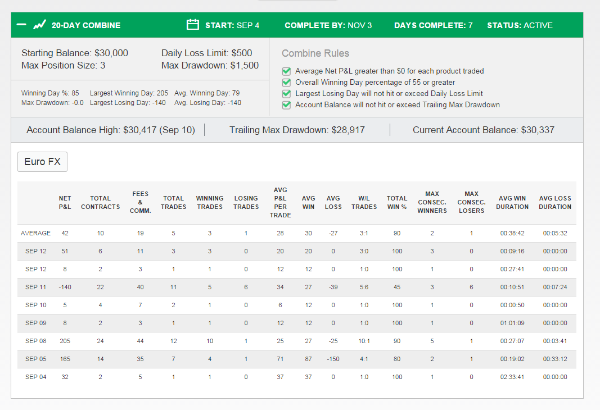Click the 10:1 W/L trades value
Screen dimensions: 600x410
click(x=364, y=341)
